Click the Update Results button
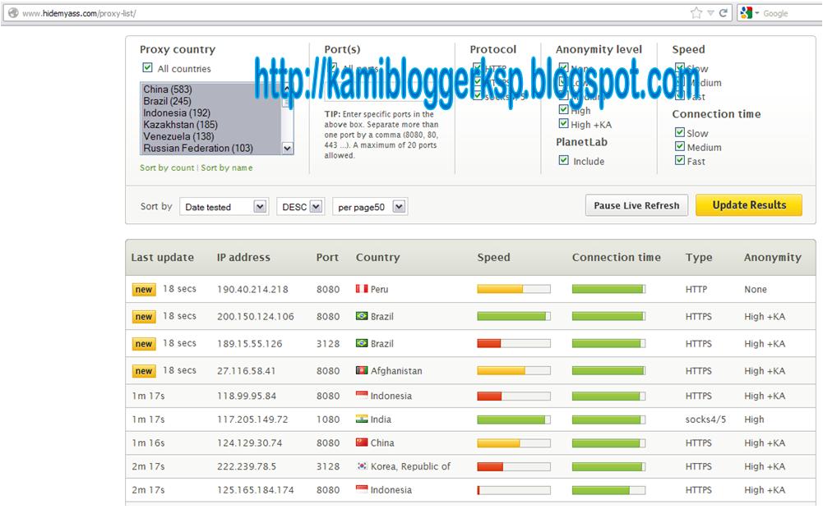The height and width of the screenshot is (509, 823). [749, 205]
